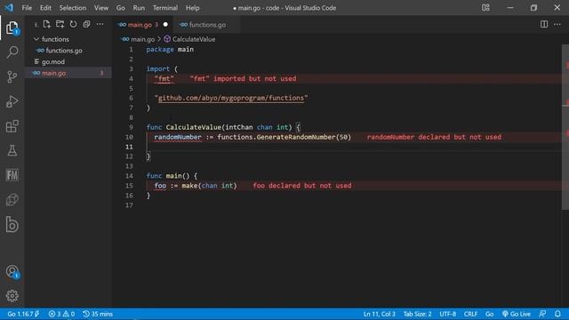Viewport: 569px width, 320px height.
Task: Change CRLF end of line sequence
Action: click(470, 314)
